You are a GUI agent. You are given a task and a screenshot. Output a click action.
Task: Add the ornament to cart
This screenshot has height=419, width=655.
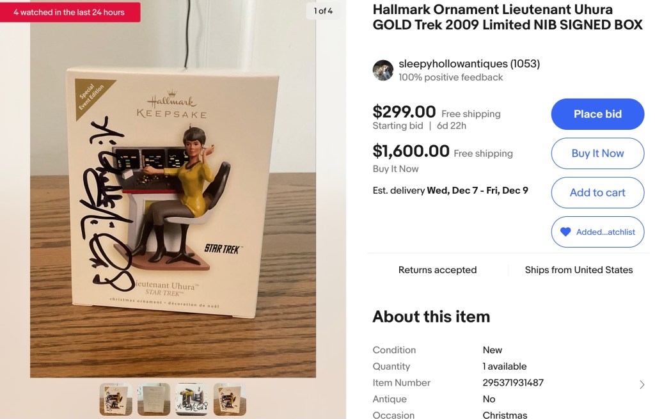597,193
